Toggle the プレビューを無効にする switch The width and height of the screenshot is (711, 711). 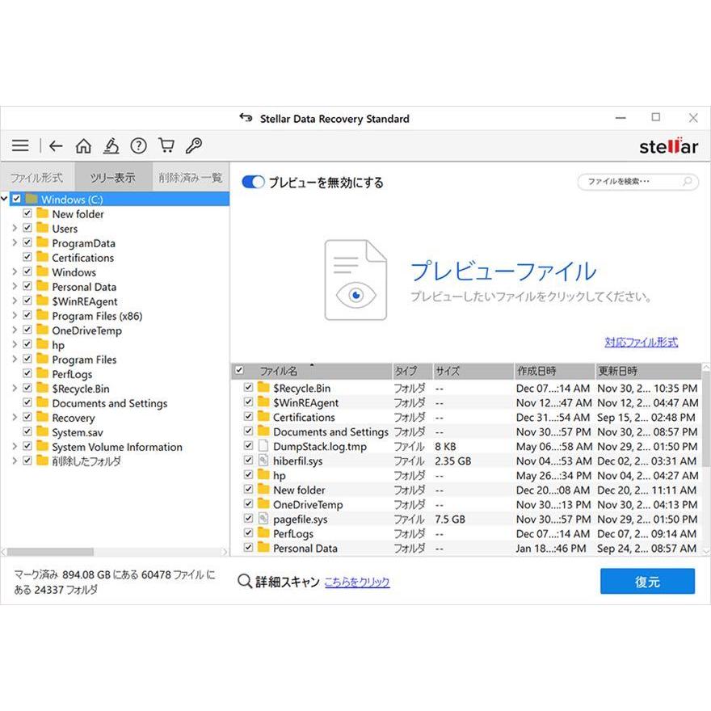point(253,183)
